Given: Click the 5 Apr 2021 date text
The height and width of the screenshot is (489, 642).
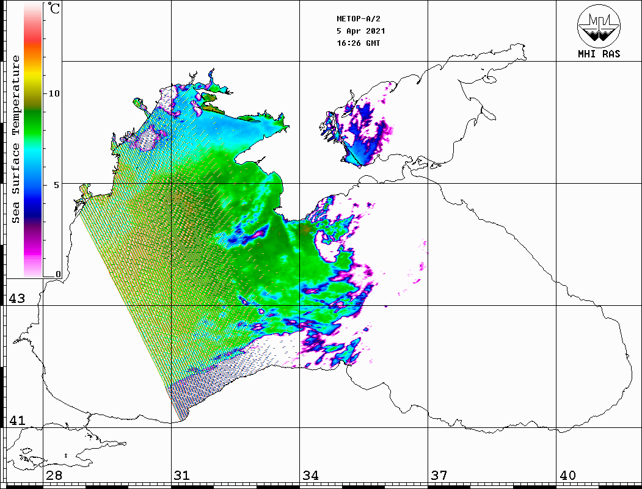Looking at the screenshot, I should (x=360, y=31).
